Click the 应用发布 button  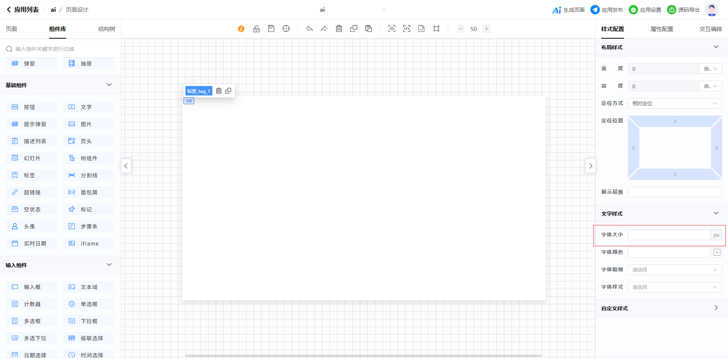pos(607,10)
